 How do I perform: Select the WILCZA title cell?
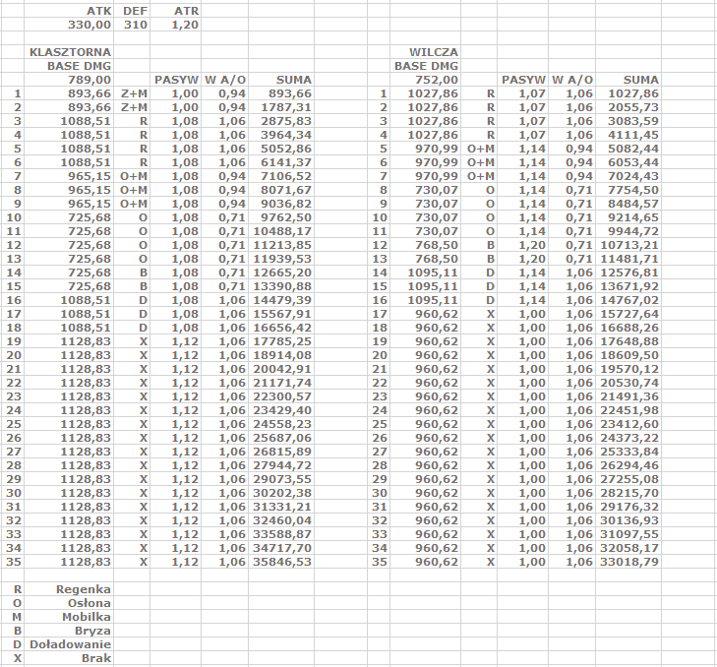click(x=434, y=51)
